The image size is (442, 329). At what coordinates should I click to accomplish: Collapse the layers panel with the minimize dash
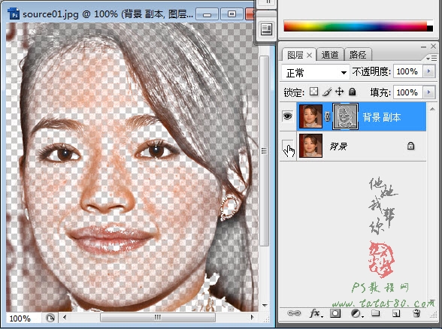pyautogui.click(x=423, y=47)
